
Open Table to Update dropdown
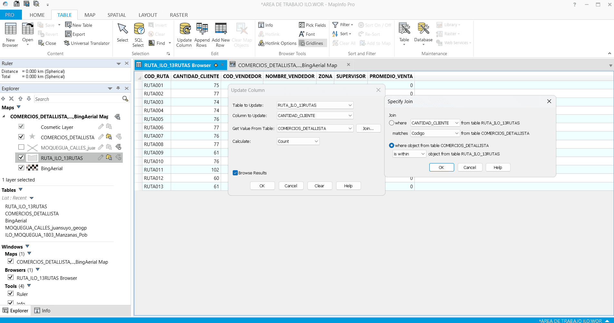[315, 105]
